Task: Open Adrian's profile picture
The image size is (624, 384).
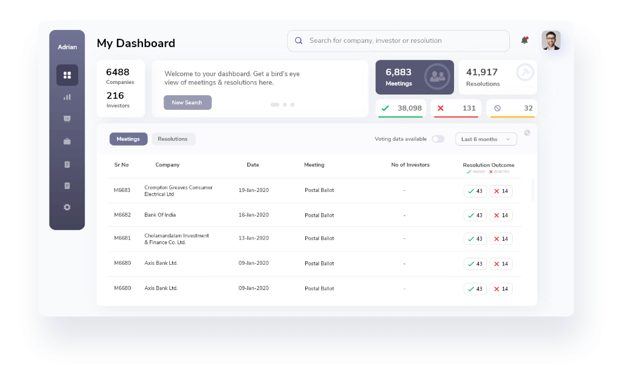Action: click(551, 41)
